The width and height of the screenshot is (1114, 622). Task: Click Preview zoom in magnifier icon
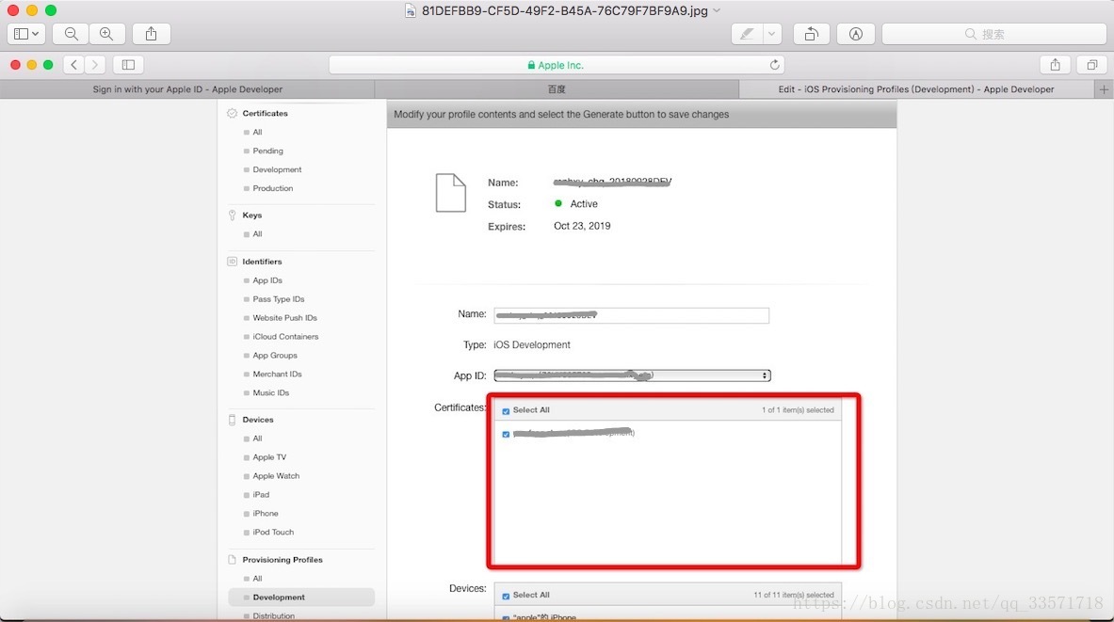coord(106,34)
